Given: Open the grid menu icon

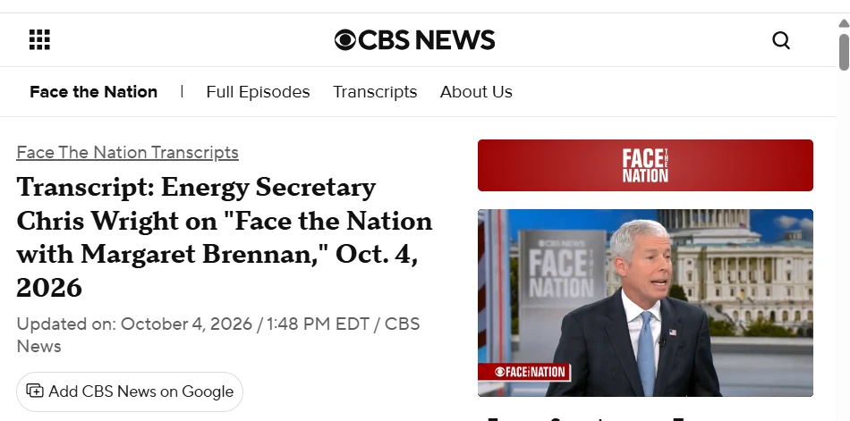Looking at the screenshot, I should pyautogui.click(x=39, y=40).
